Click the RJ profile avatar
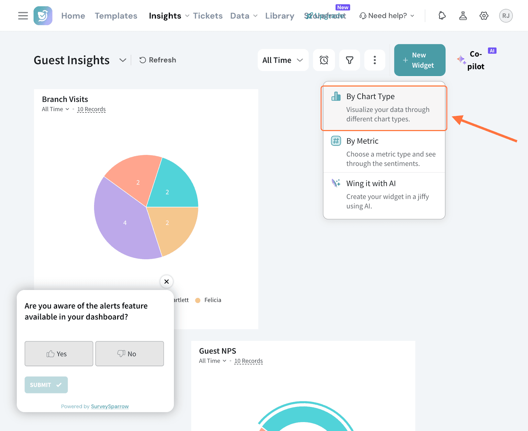The image size is (528, 431). tap(506, 16)
